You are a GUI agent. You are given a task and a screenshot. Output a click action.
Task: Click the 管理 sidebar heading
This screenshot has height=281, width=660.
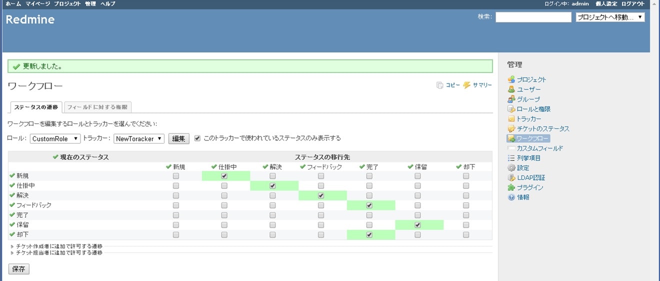(514, 65)
